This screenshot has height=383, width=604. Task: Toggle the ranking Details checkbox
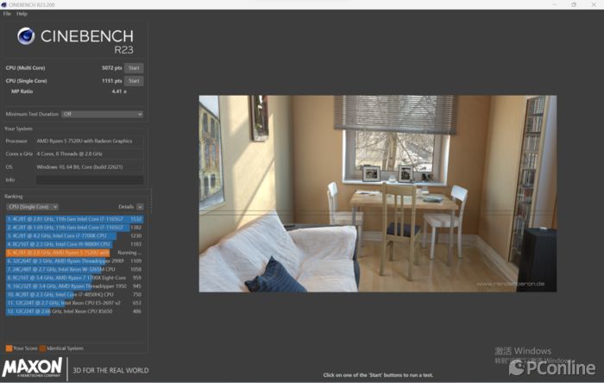click(140, 207)
